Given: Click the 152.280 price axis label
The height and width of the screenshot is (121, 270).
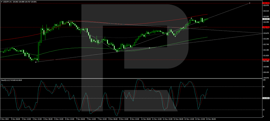Looking at the screenshot, I should (x=266, y=50).
